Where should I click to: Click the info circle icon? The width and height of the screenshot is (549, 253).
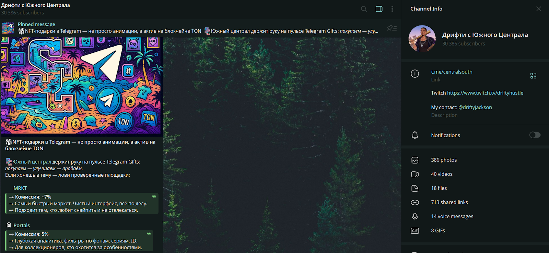(x=415, y=74)
